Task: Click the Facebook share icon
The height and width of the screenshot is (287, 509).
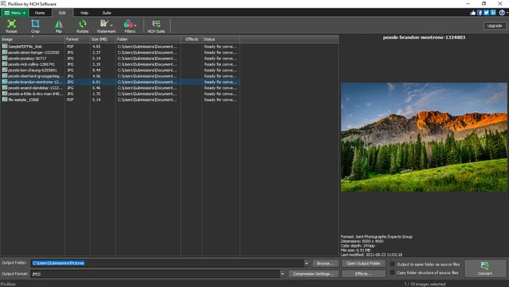Action: coord(480,13)
